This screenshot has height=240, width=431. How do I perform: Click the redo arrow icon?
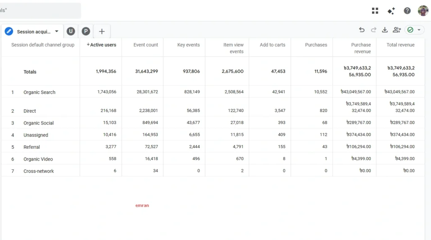tap(373, 30)
